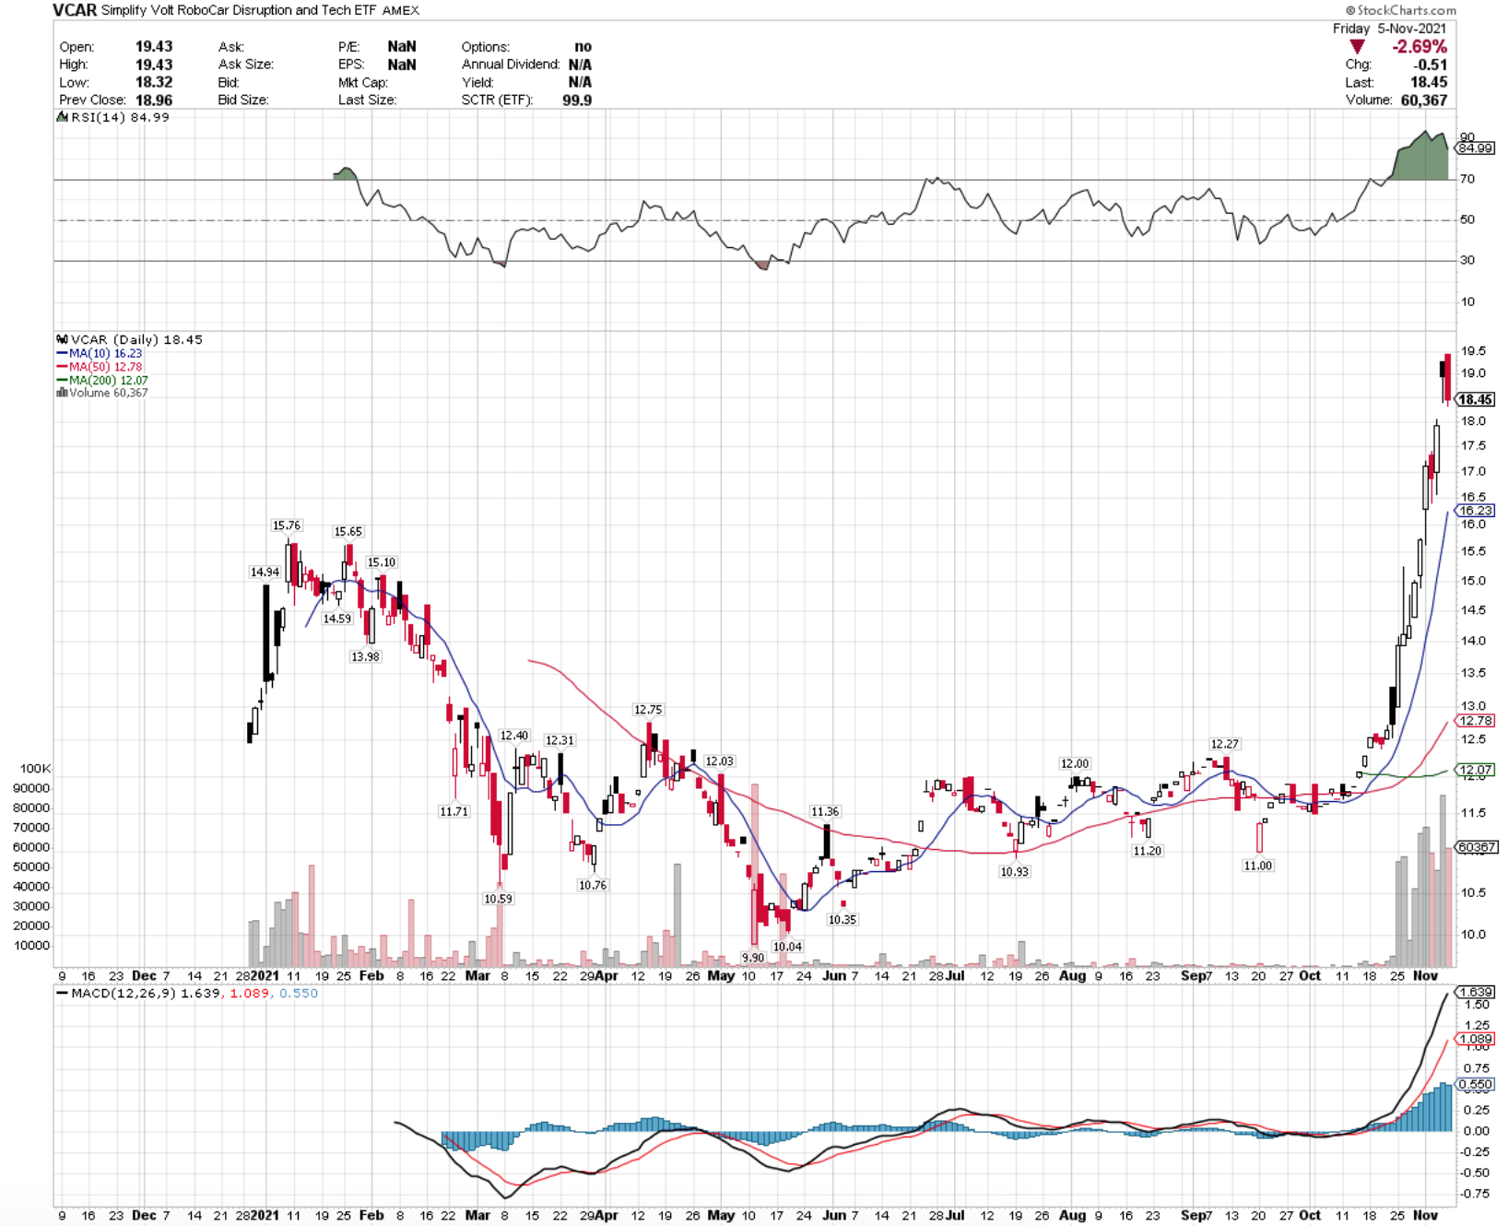The width and height of the screenshot is (1508, 1226).
Task: Click the 12.75 price annotation
Action: 648,710
